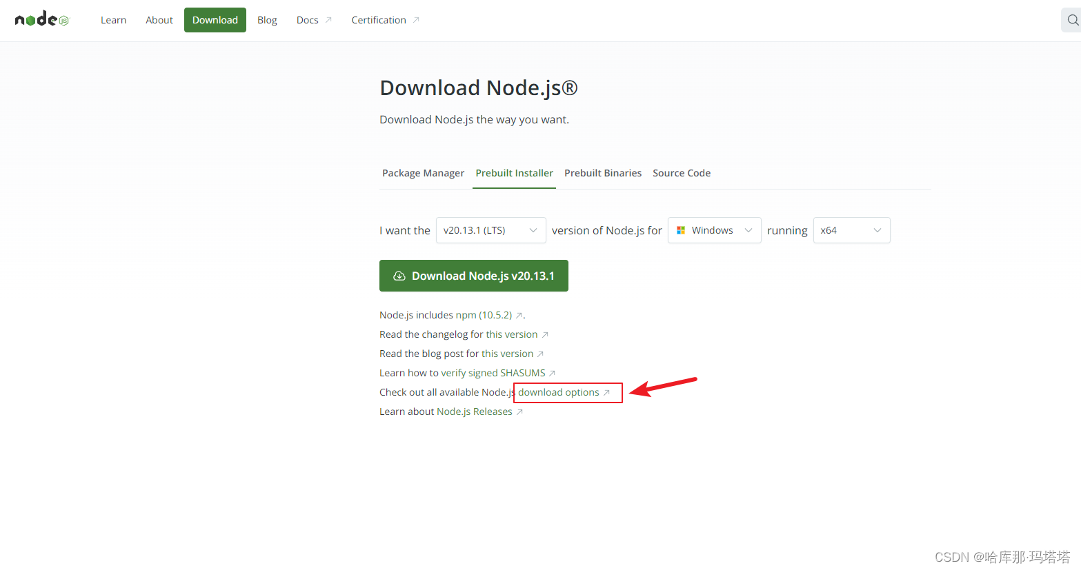The image size is (1081, 570).
Task: Open verify signed SHASUMS link
Action: point(499,373)
